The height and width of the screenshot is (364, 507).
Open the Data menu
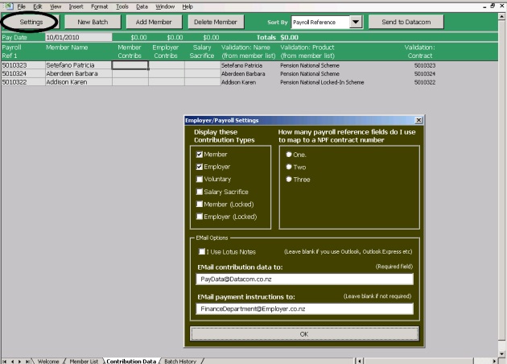click(x=142, y=6)
